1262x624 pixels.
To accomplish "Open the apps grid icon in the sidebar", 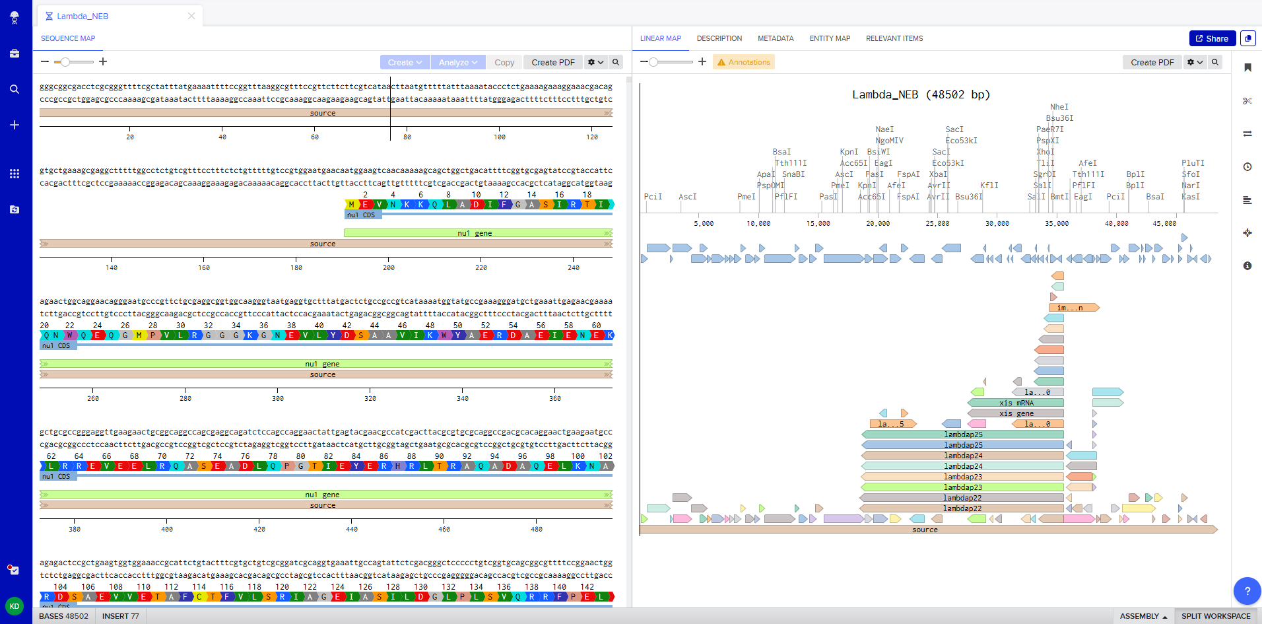I will coord(15,174).
